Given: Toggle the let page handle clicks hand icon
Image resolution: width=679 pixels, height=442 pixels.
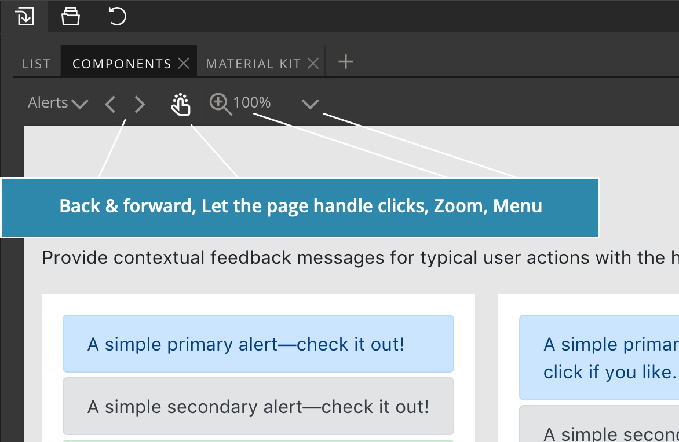Looking at the screenshot, I should 181,104.
